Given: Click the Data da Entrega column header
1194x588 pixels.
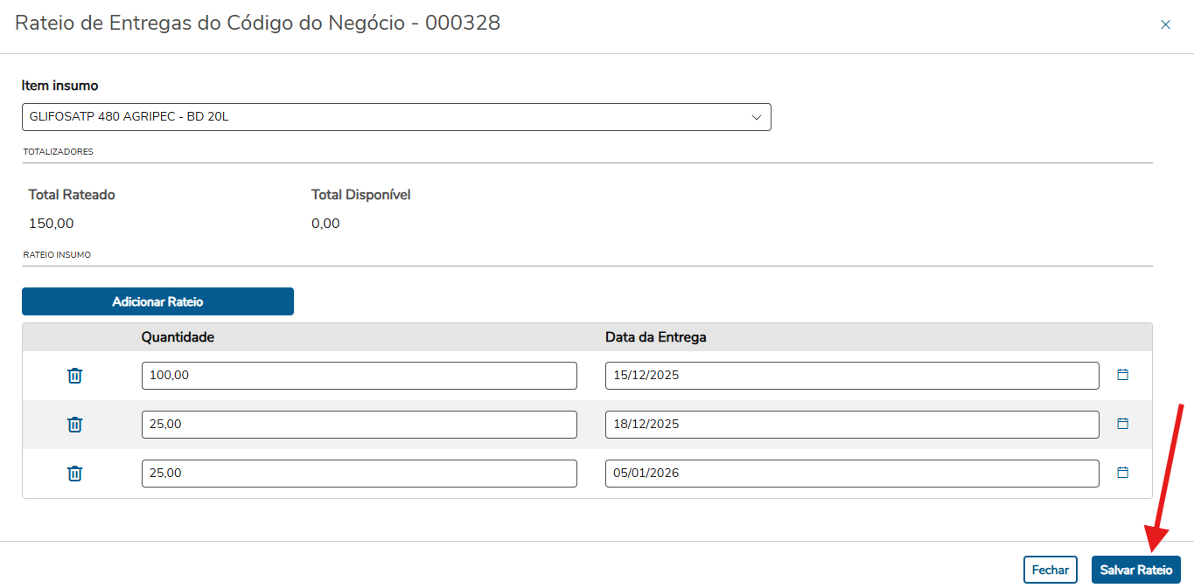Looking at the screenshot, I should click(655, 337).
